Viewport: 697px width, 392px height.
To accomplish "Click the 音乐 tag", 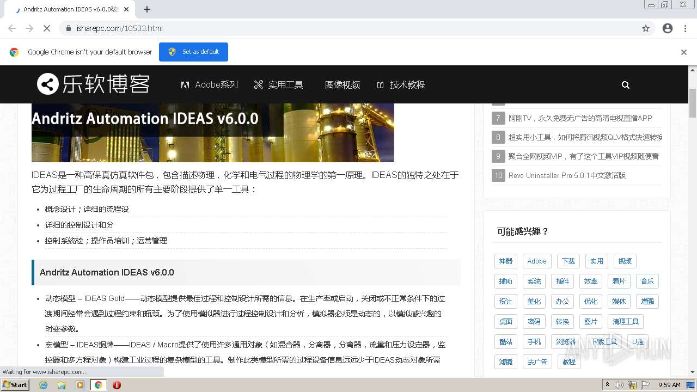I will click(x=647, y=281).
